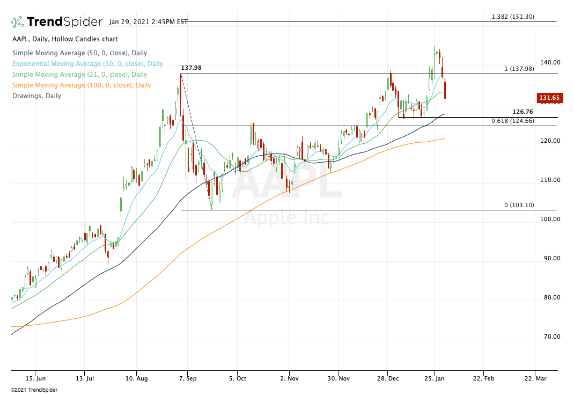Screen dimensions: 574x395
Task: Click the '7. Sep' date axis label
Action: [x=188, y=378]
